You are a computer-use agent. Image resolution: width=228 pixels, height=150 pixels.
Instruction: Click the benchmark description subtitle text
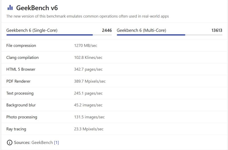click(x=87, y=16)
